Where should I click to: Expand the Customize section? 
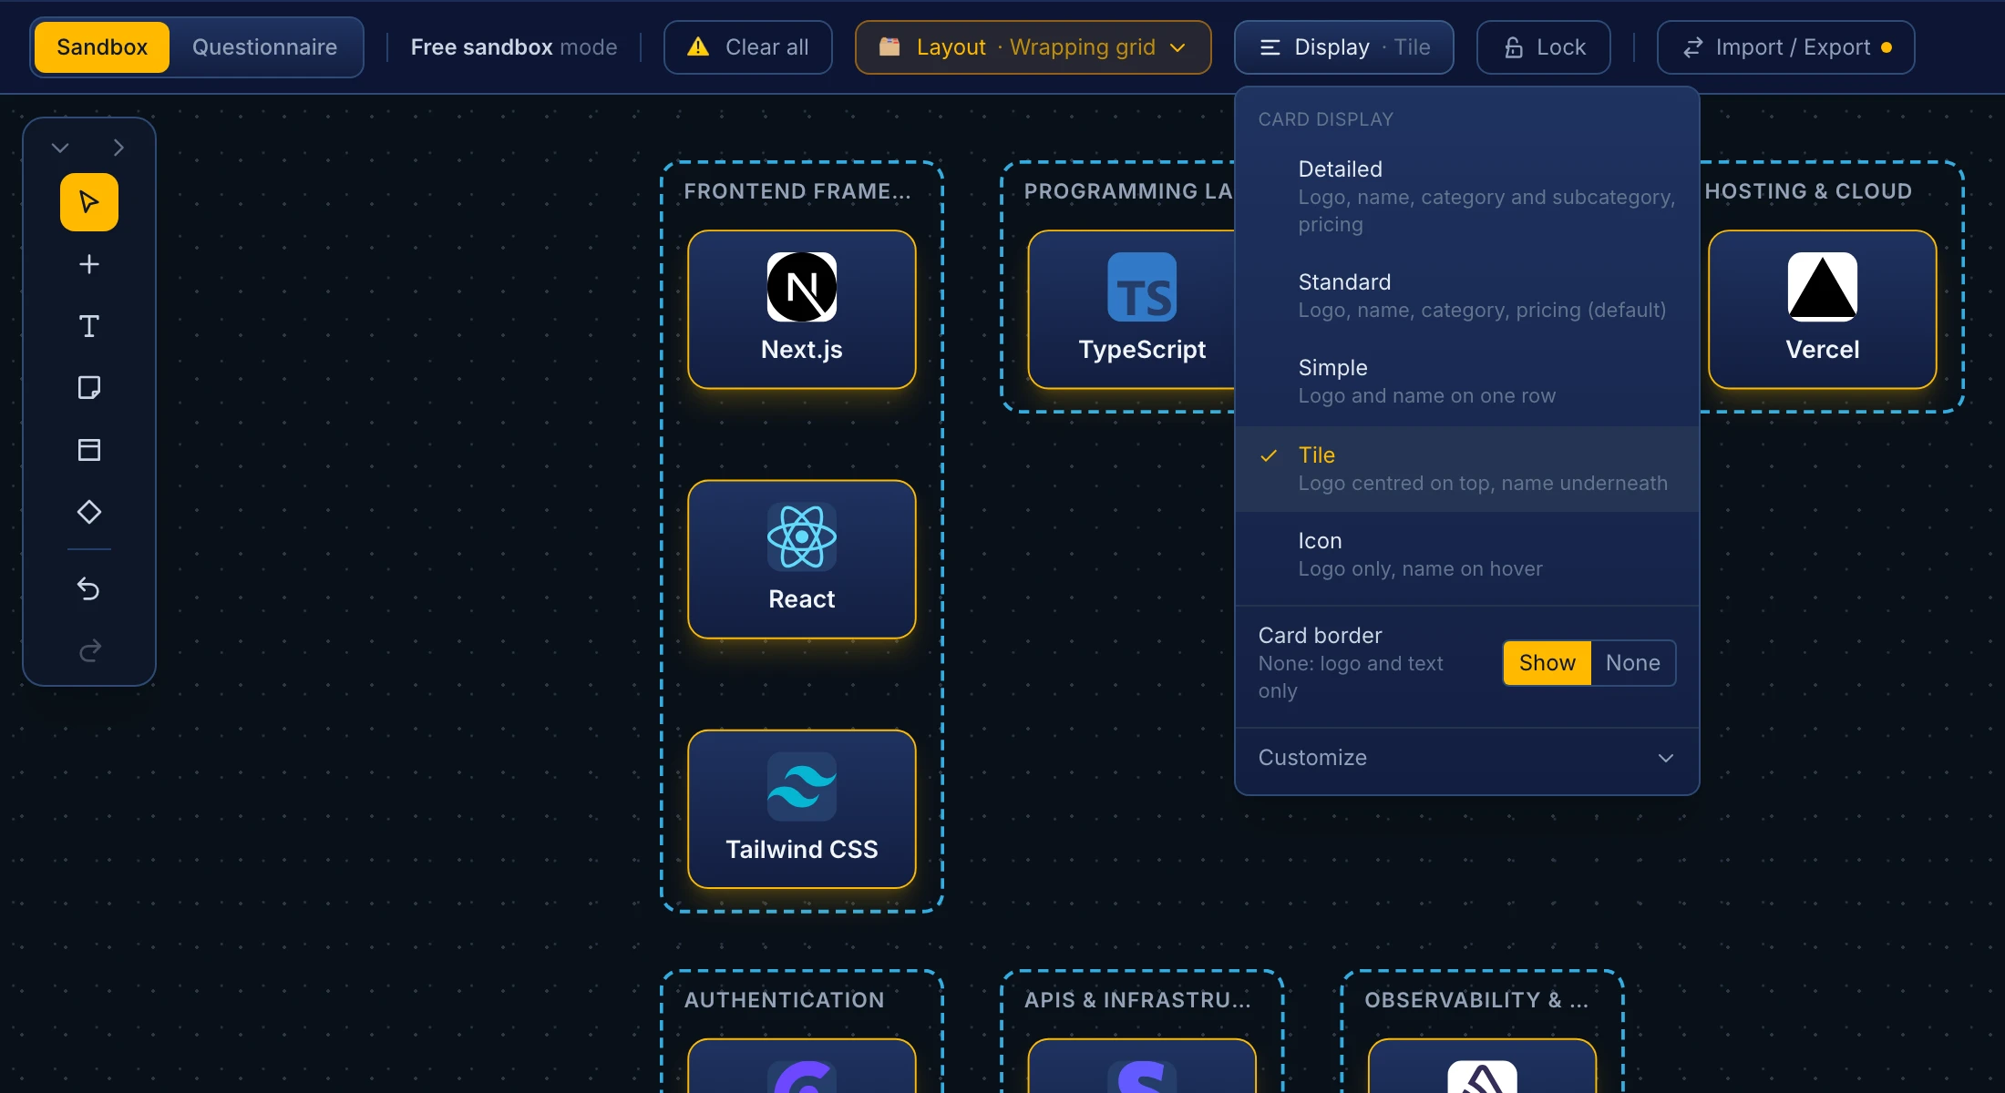pyautogui.click(x=1467, y=758)
